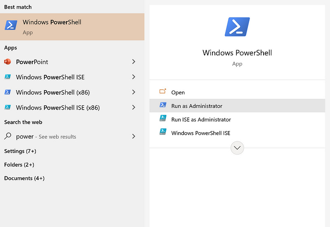This screenshot has height=227, width=330.
Task: Choose Run ISE as Administrator
Action: point(237,119)
